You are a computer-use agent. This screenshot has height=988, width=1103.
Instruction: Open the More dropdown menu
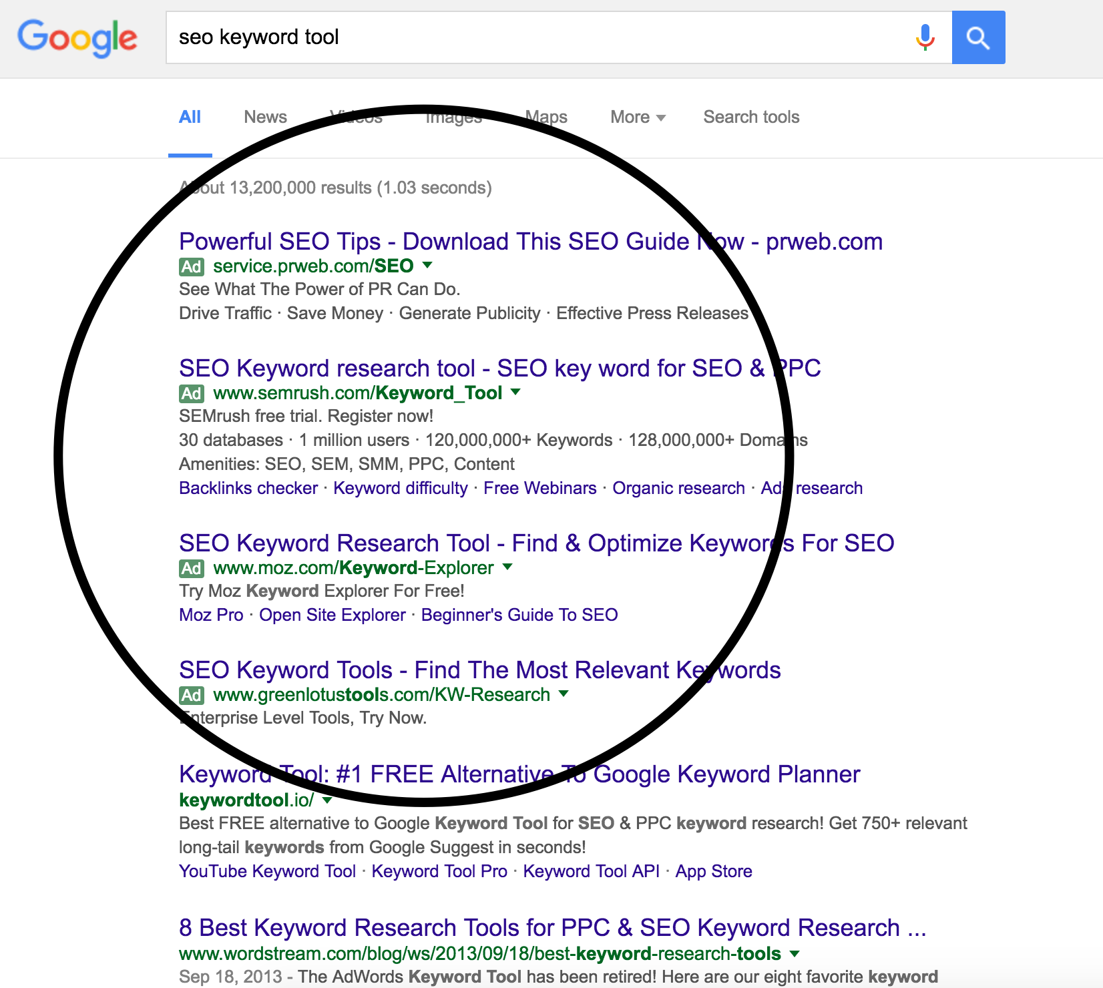pyautogui.click(x=638, y=117)
